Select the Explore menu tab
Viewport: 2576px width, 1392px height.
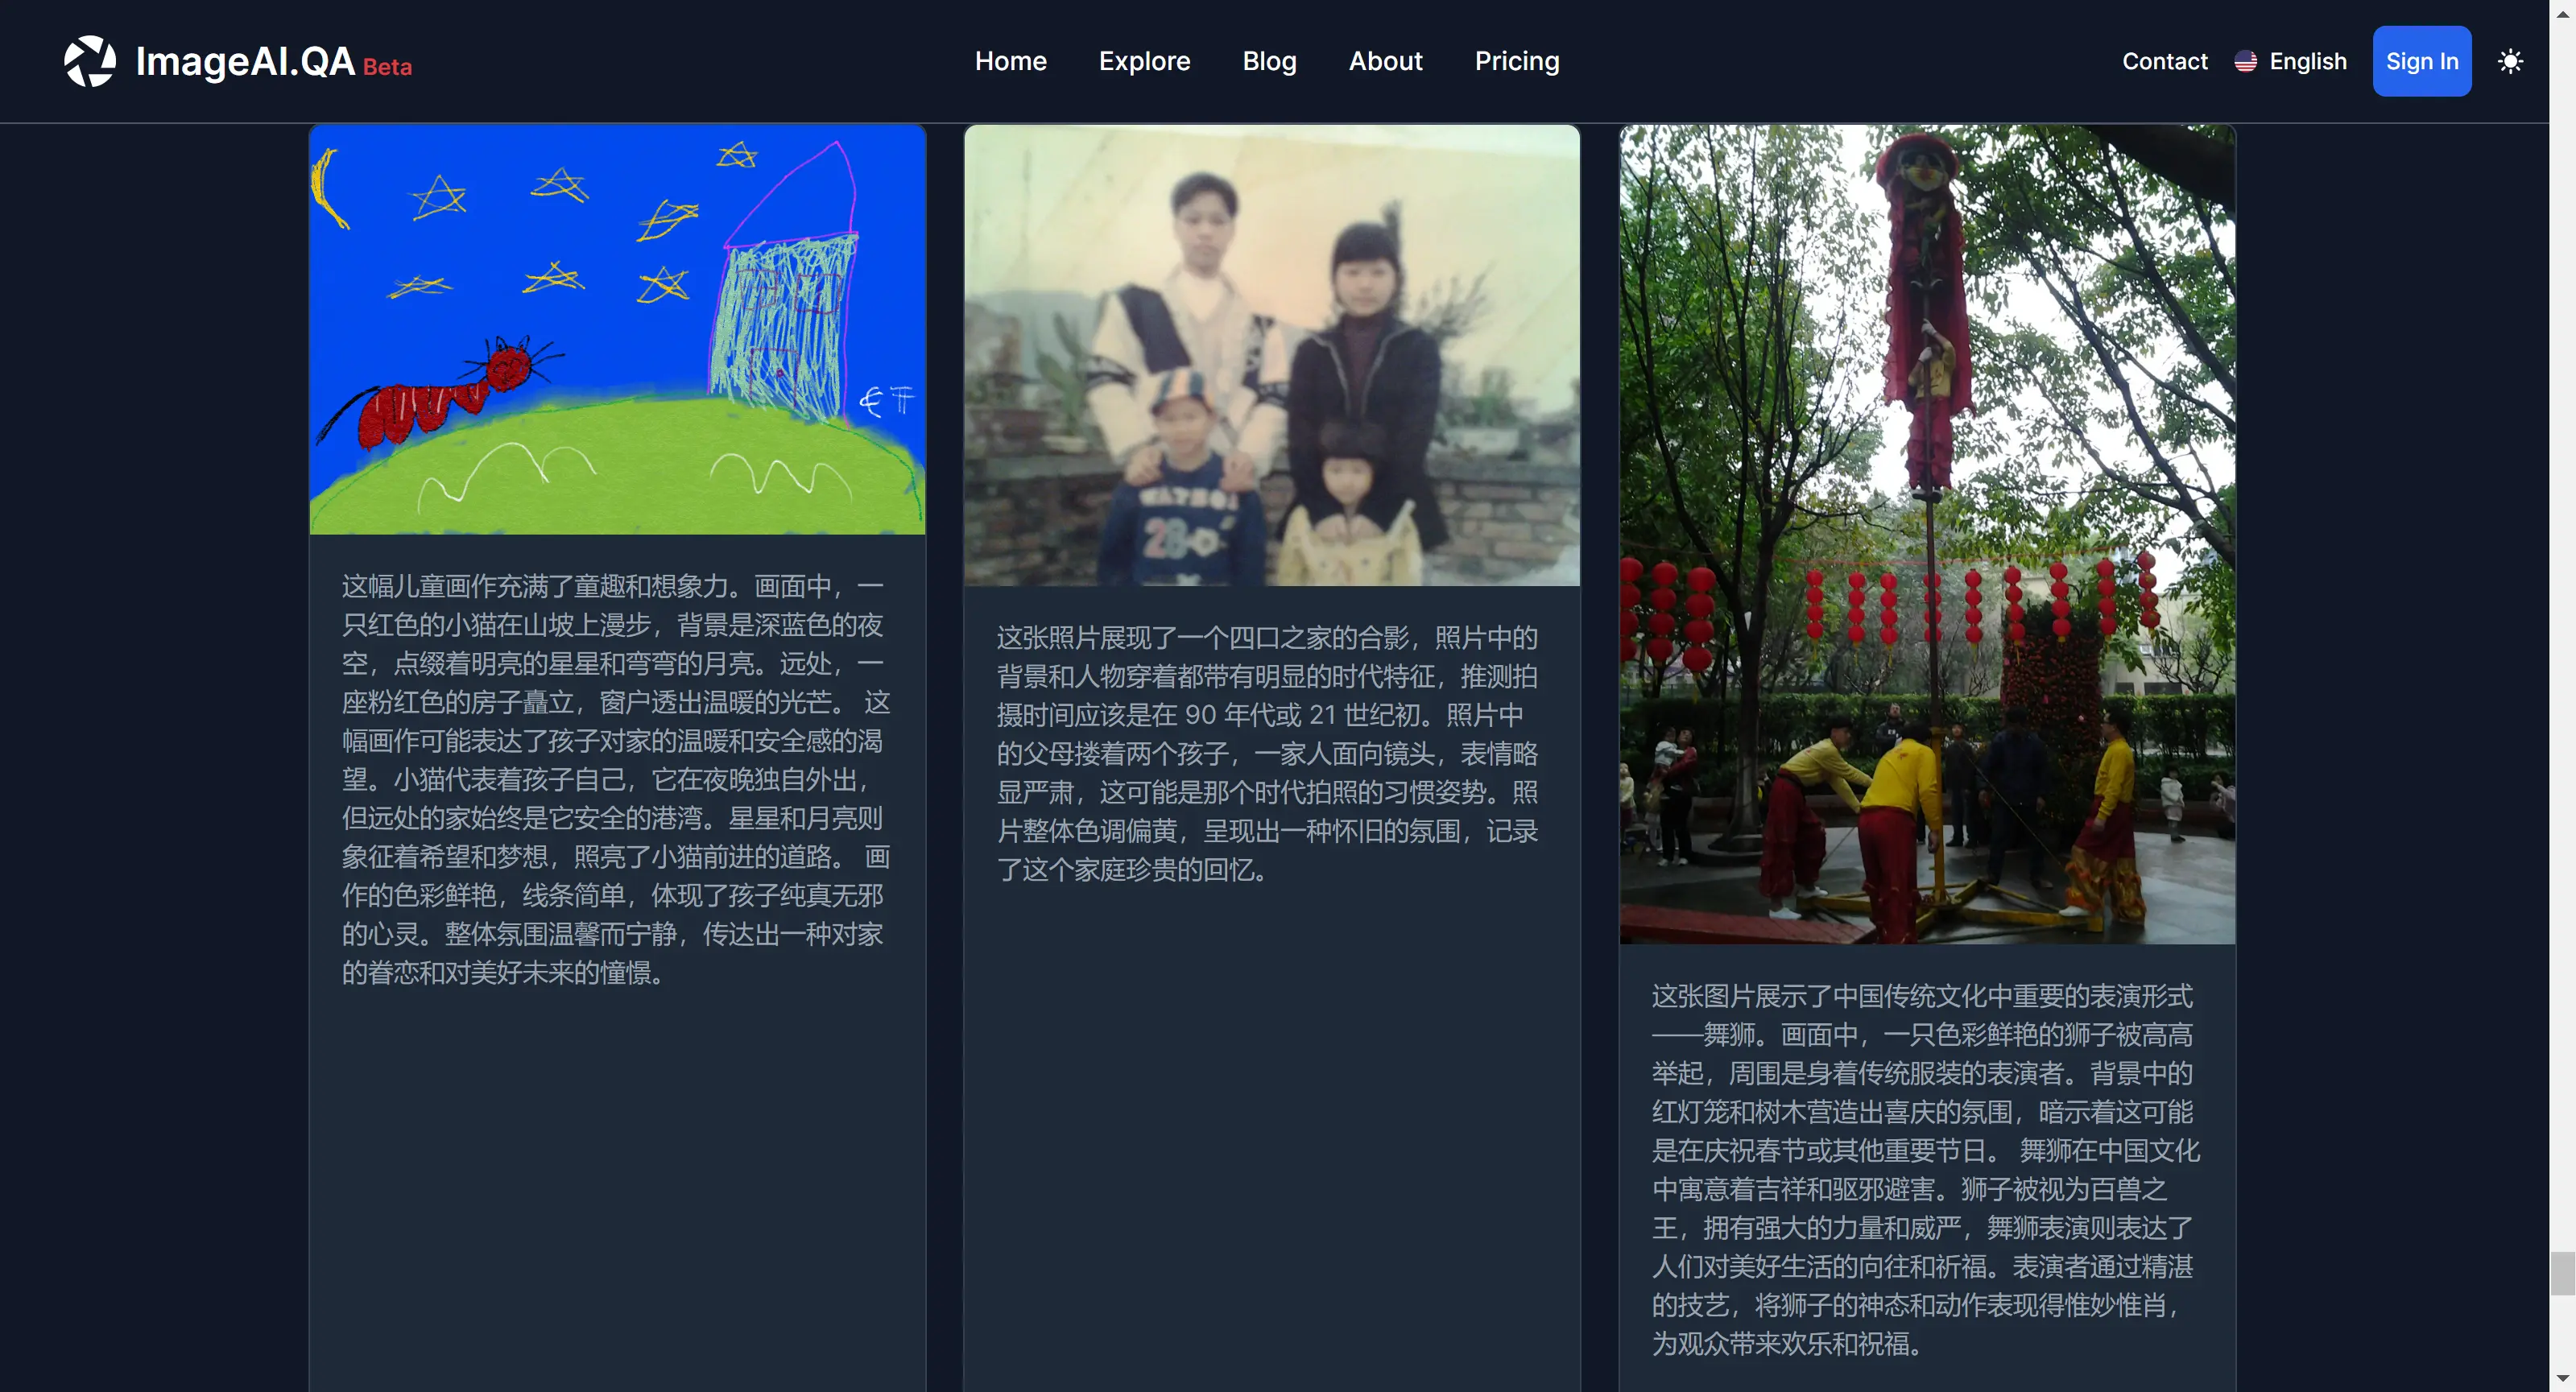1143,60
